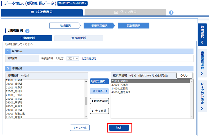Open help icon beside graph display tab
The image size is (209, 136).
tap(171, 12)
